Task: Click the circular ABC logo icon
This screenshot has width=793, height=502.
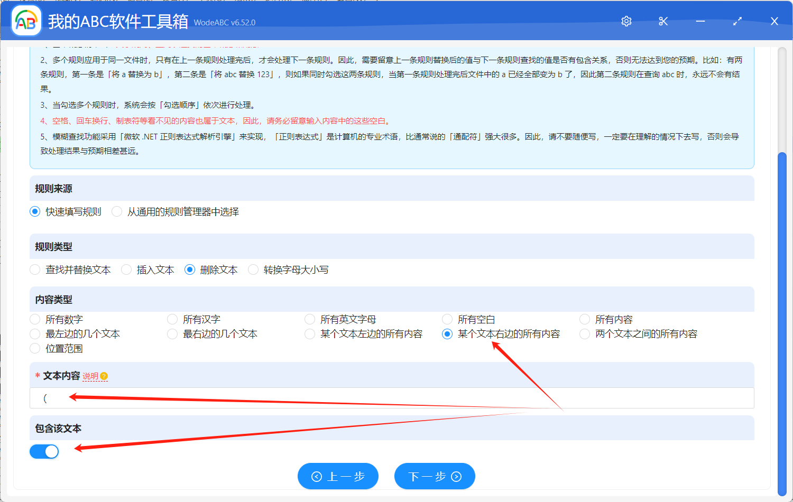Action: 26,21
